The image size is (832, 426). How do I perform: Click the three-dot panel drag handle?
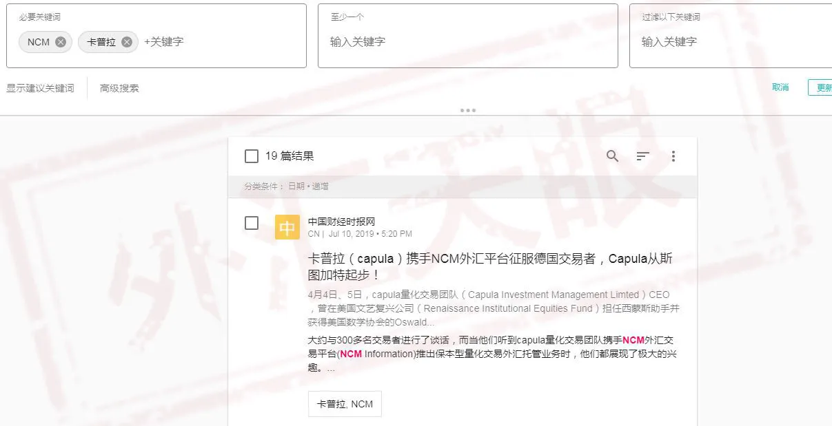[x=467, y=110]
